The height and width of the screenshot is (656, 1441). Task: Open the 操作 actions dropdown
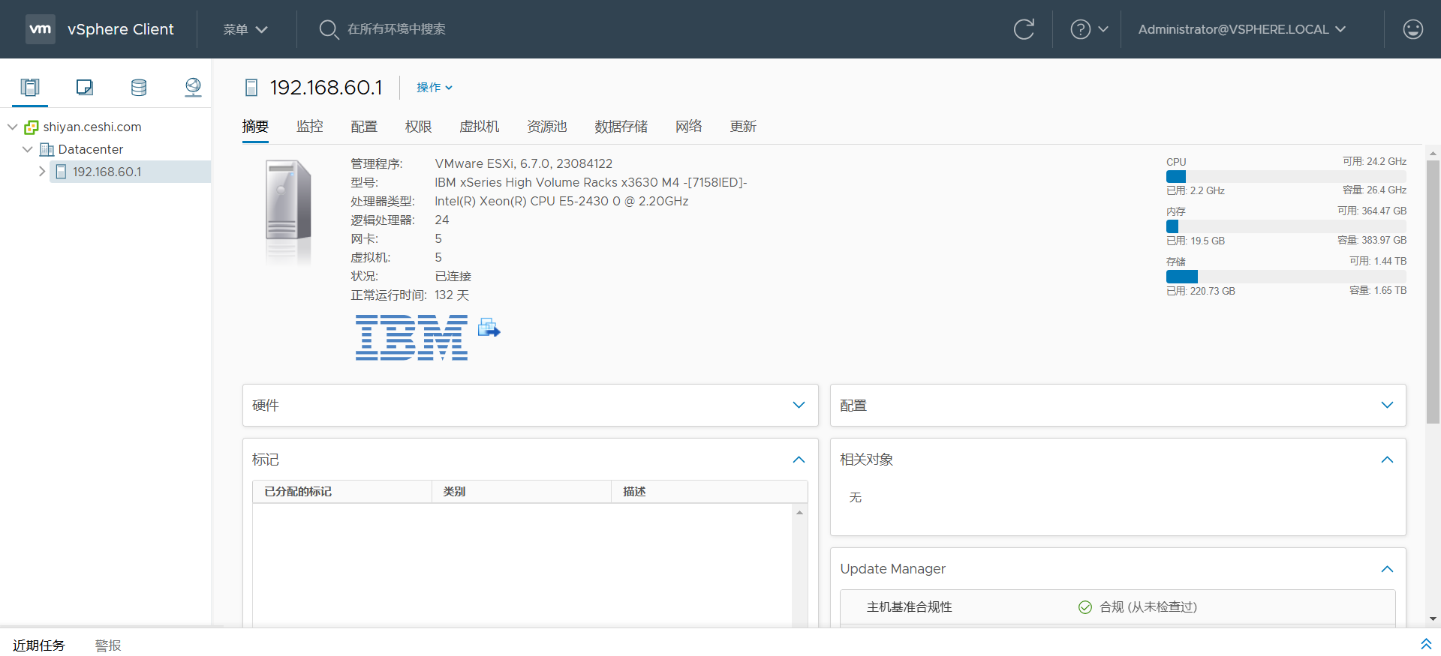point(435,88)
